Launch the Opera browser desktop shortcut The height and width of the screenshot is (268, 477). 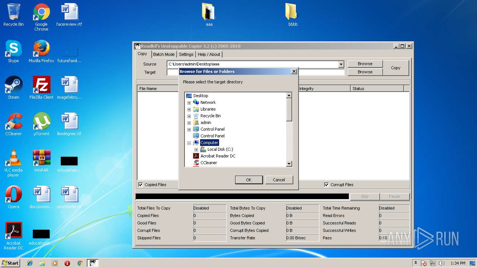tap(13, 197)
